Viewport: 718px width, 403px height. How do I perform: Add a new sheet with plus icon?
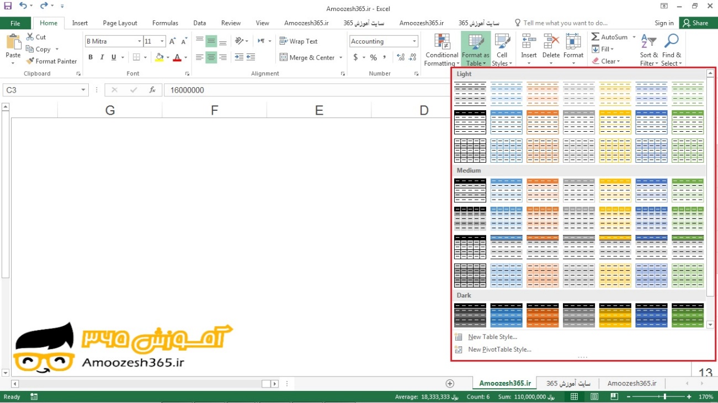[x=450, y=384]
